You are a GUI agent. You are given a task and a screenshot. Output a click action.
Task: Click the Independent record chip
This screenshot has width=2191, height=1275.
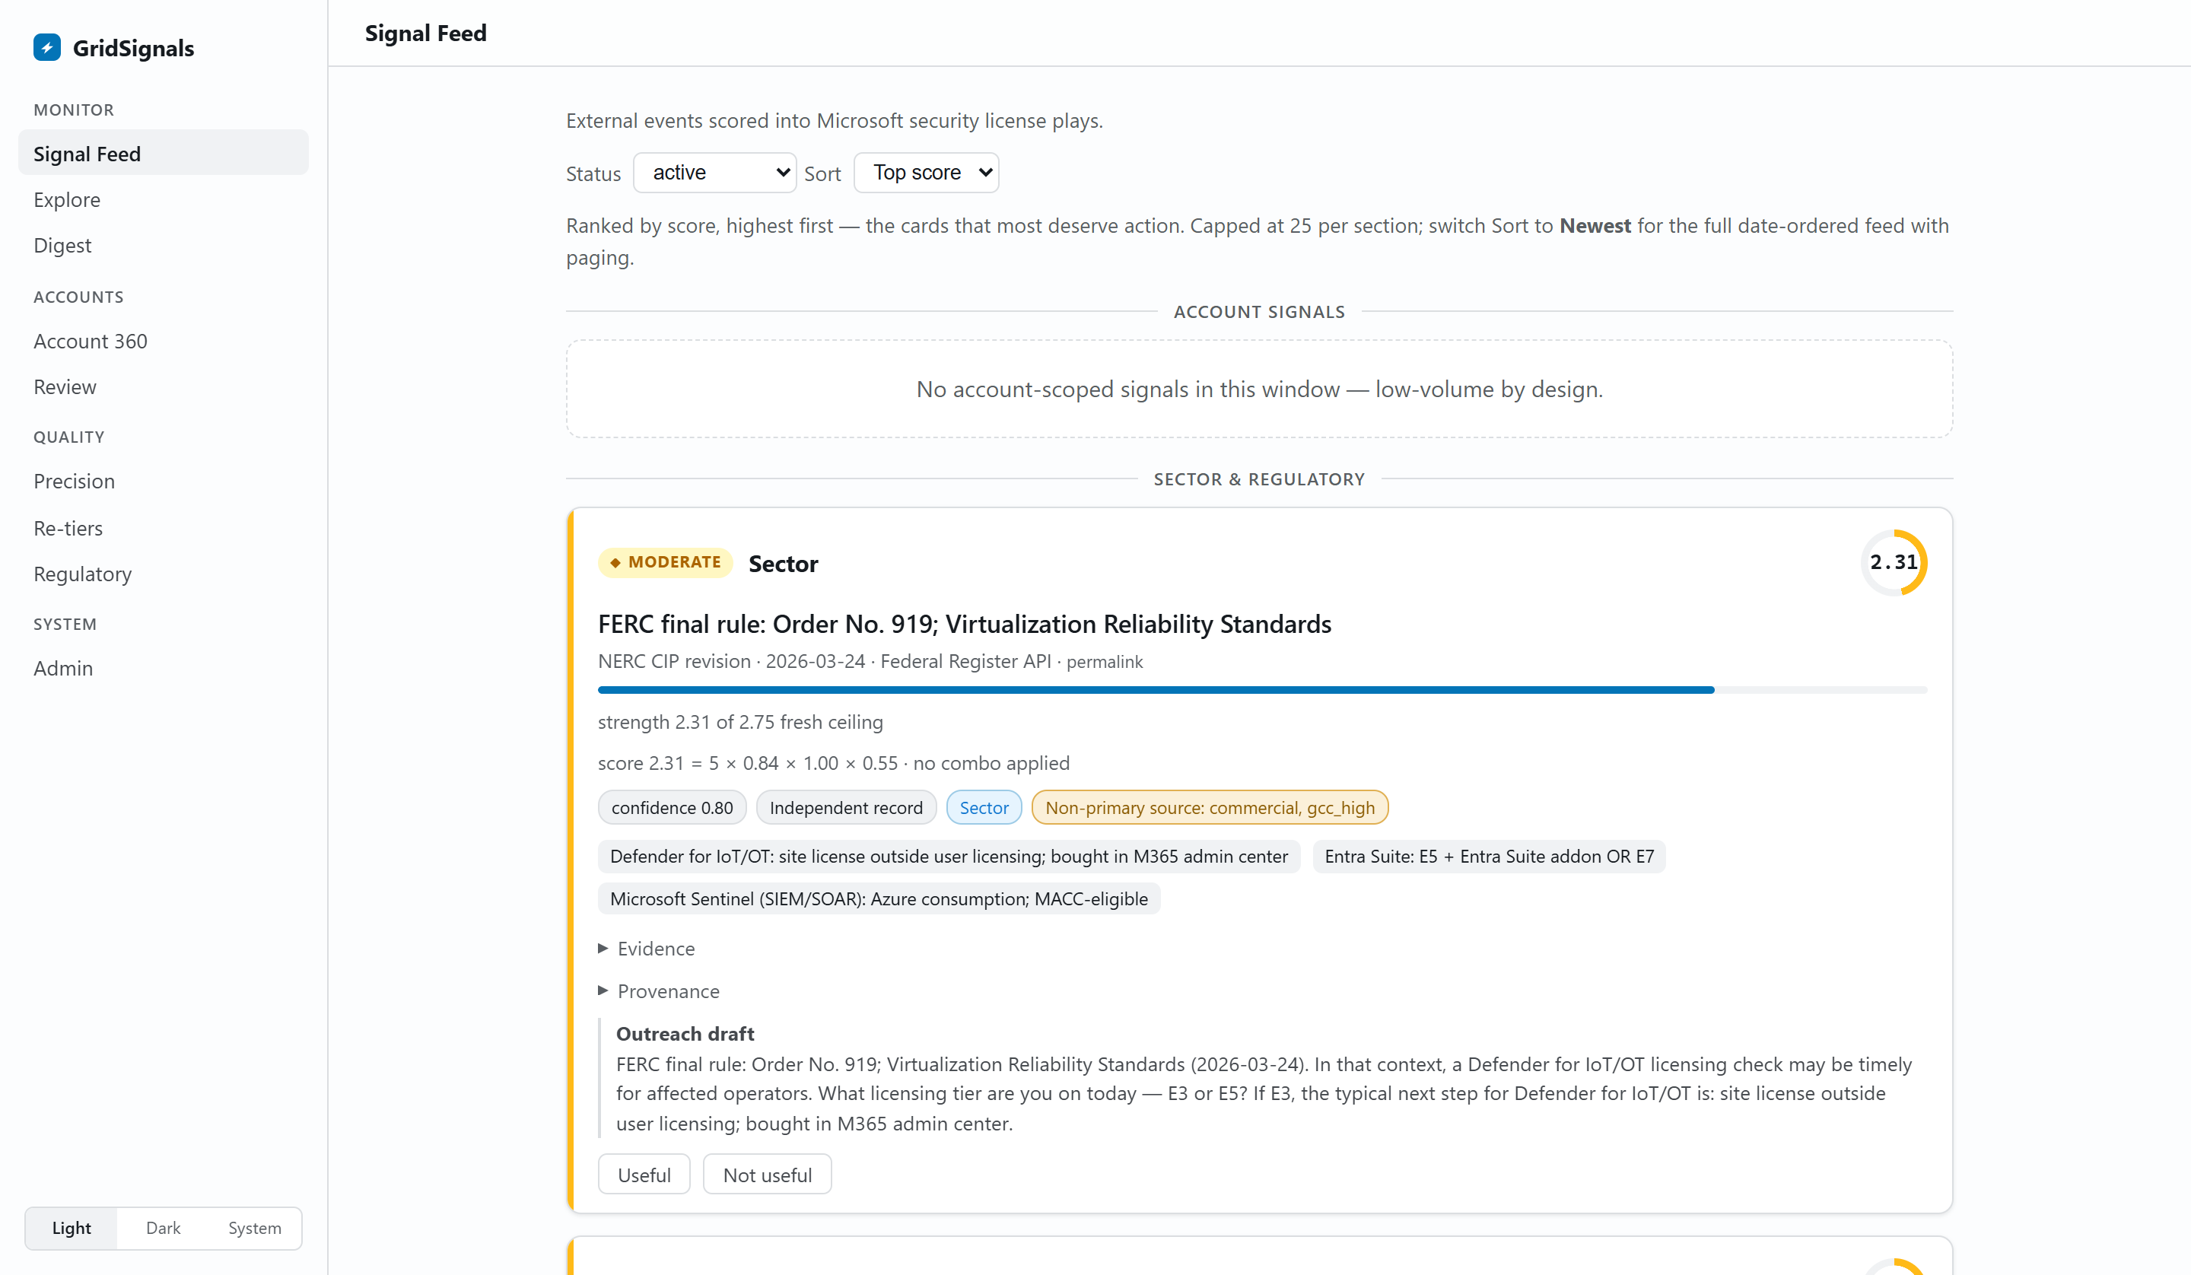[846, 808]
